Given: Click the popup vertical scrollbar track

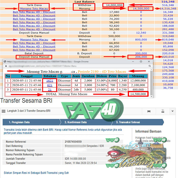Looking at the screenshot, I should click(x=151, y=83).
